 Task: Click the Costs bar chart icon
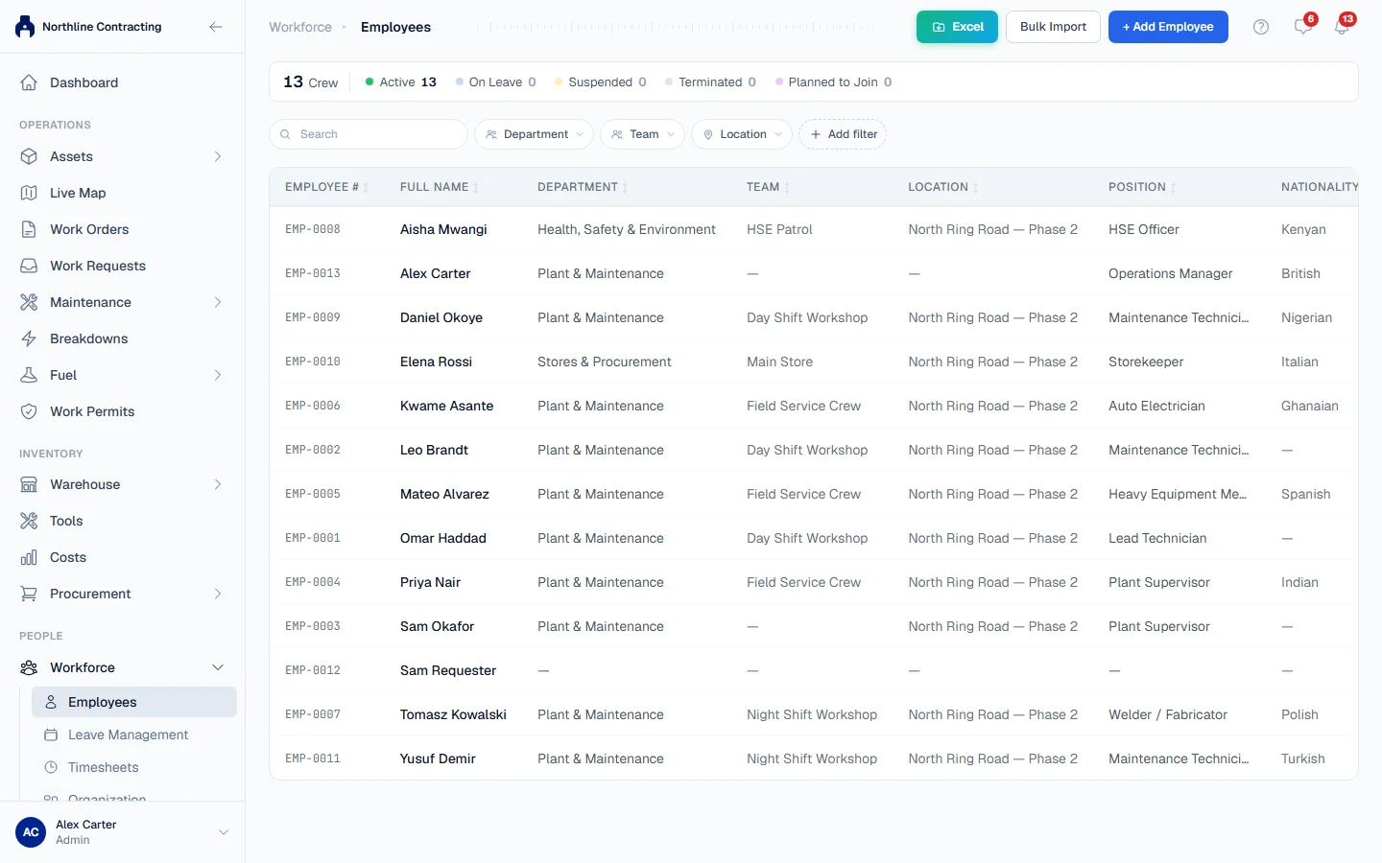pyautogui.click(x=30, y=557)
